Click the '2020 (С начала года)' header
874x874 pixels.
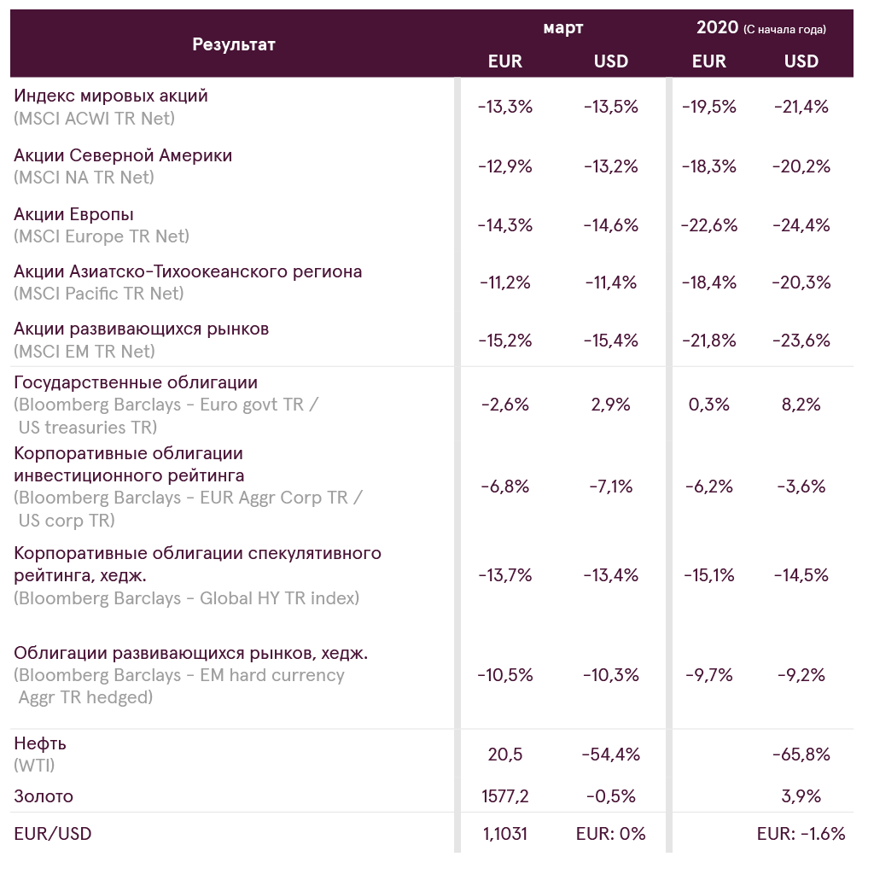pos(760,28)
